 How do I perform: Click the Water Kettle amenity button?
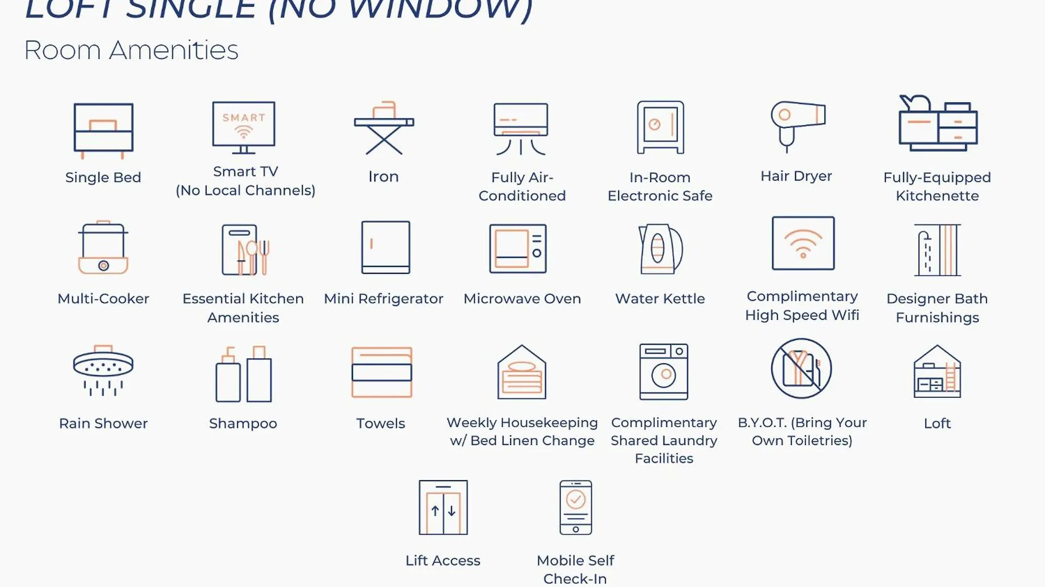pos(660,269)
